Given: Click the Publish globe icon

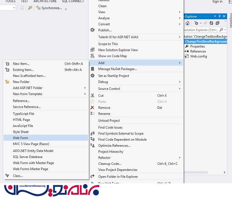Looking at the screenshot, I should [x=93, y=30].
